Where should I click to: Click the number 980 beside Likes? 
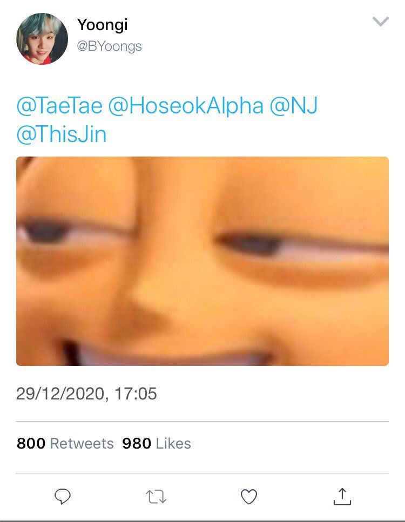(x=137, y=443)
